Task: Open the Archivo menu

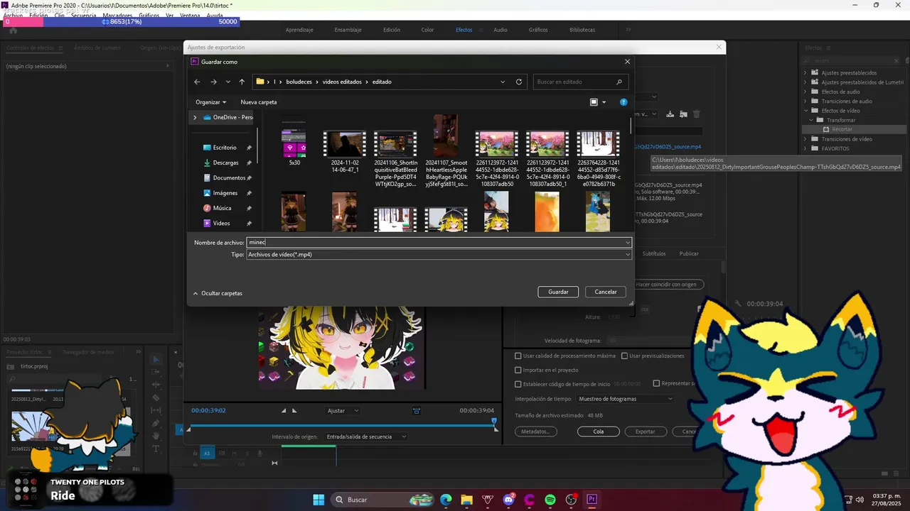Action: click(13, 15)
